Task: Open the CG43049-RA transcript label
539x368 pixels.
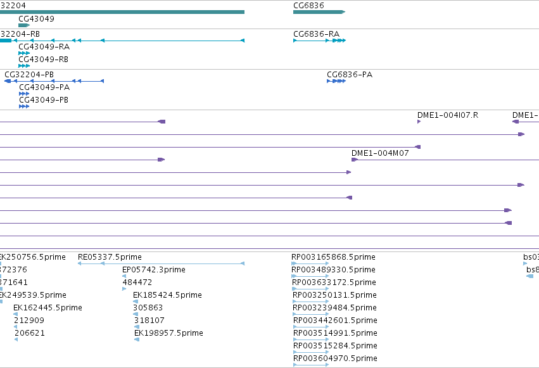Action: [44, 47]
